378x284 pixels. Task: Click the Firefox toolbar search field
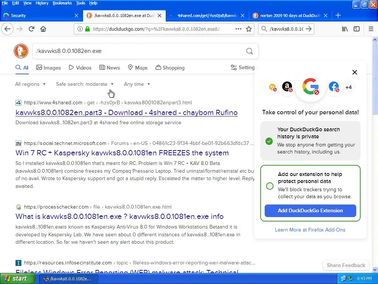[286, 29]
